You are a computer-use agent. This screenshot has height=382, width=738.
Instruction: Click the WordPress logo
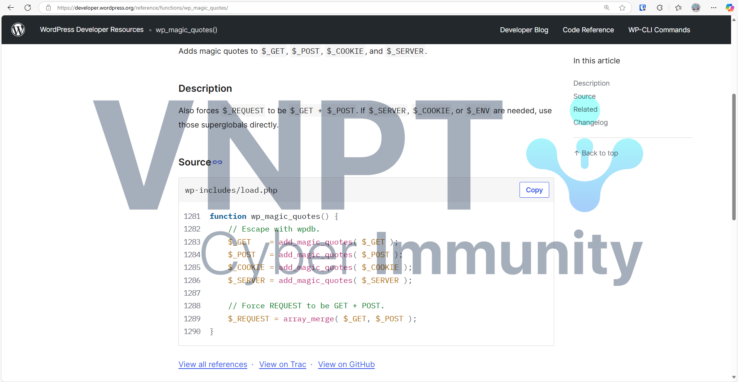point(18,30)
